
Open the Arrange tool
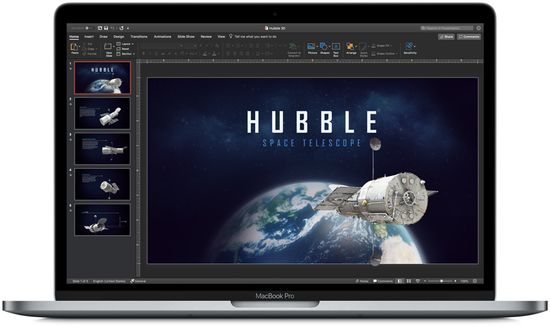click(351, 47)
